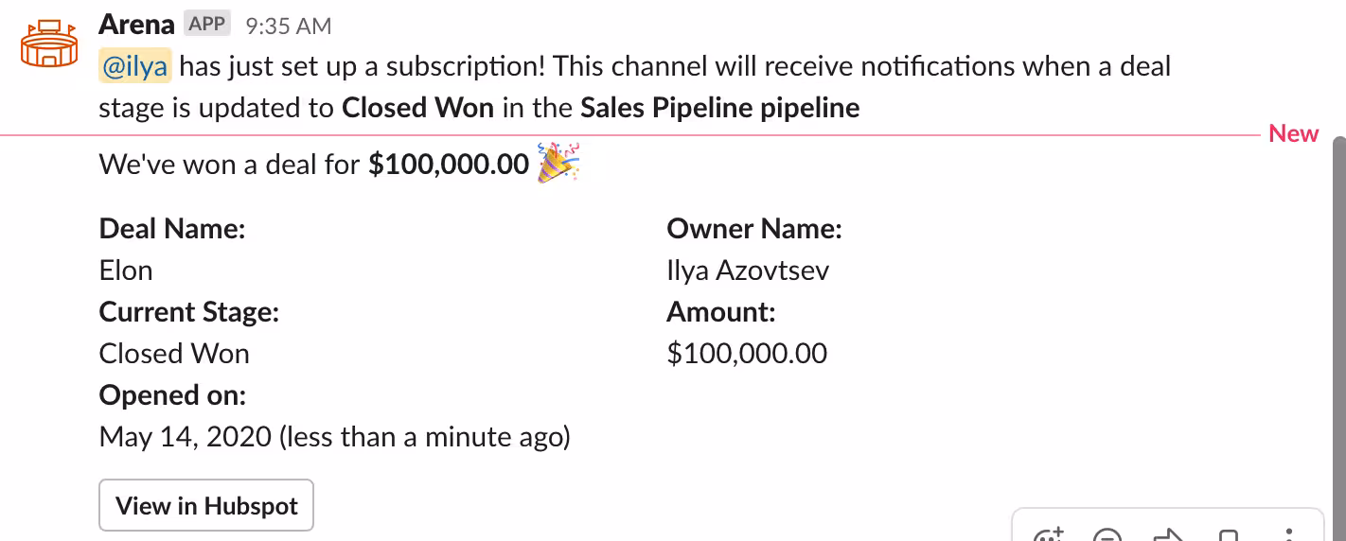
Task: Click the $100,000.00 value under Amount
Action: [x=747, y=354]
